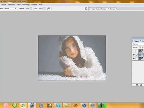Click the palette toggle icon in options bar
This screenshot has height=108, width=144.
tap(86, 8)
